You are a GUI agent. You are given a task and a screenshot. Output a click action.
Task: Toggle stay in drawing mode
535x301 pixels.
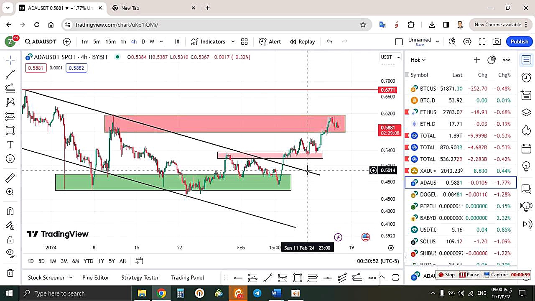(10, 225)
